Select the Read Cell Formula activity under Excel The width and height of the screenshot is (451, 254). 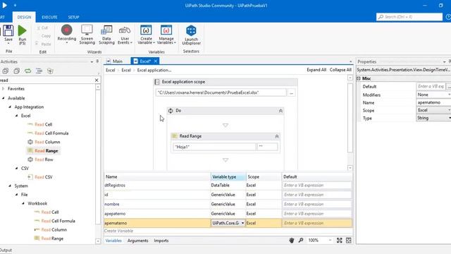point(48,133)
